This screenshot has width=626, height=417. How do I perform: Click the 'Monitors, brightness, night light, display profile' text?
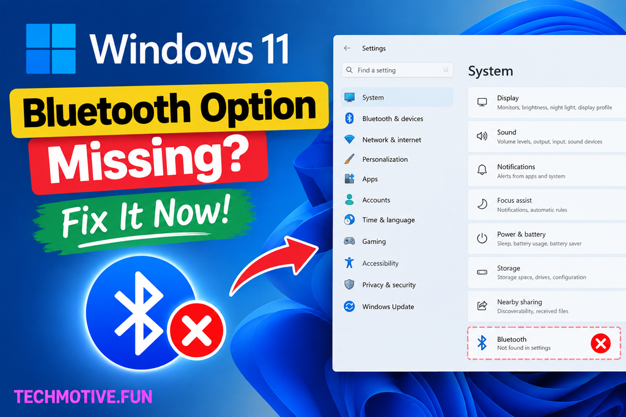click(x=554, y=107)
